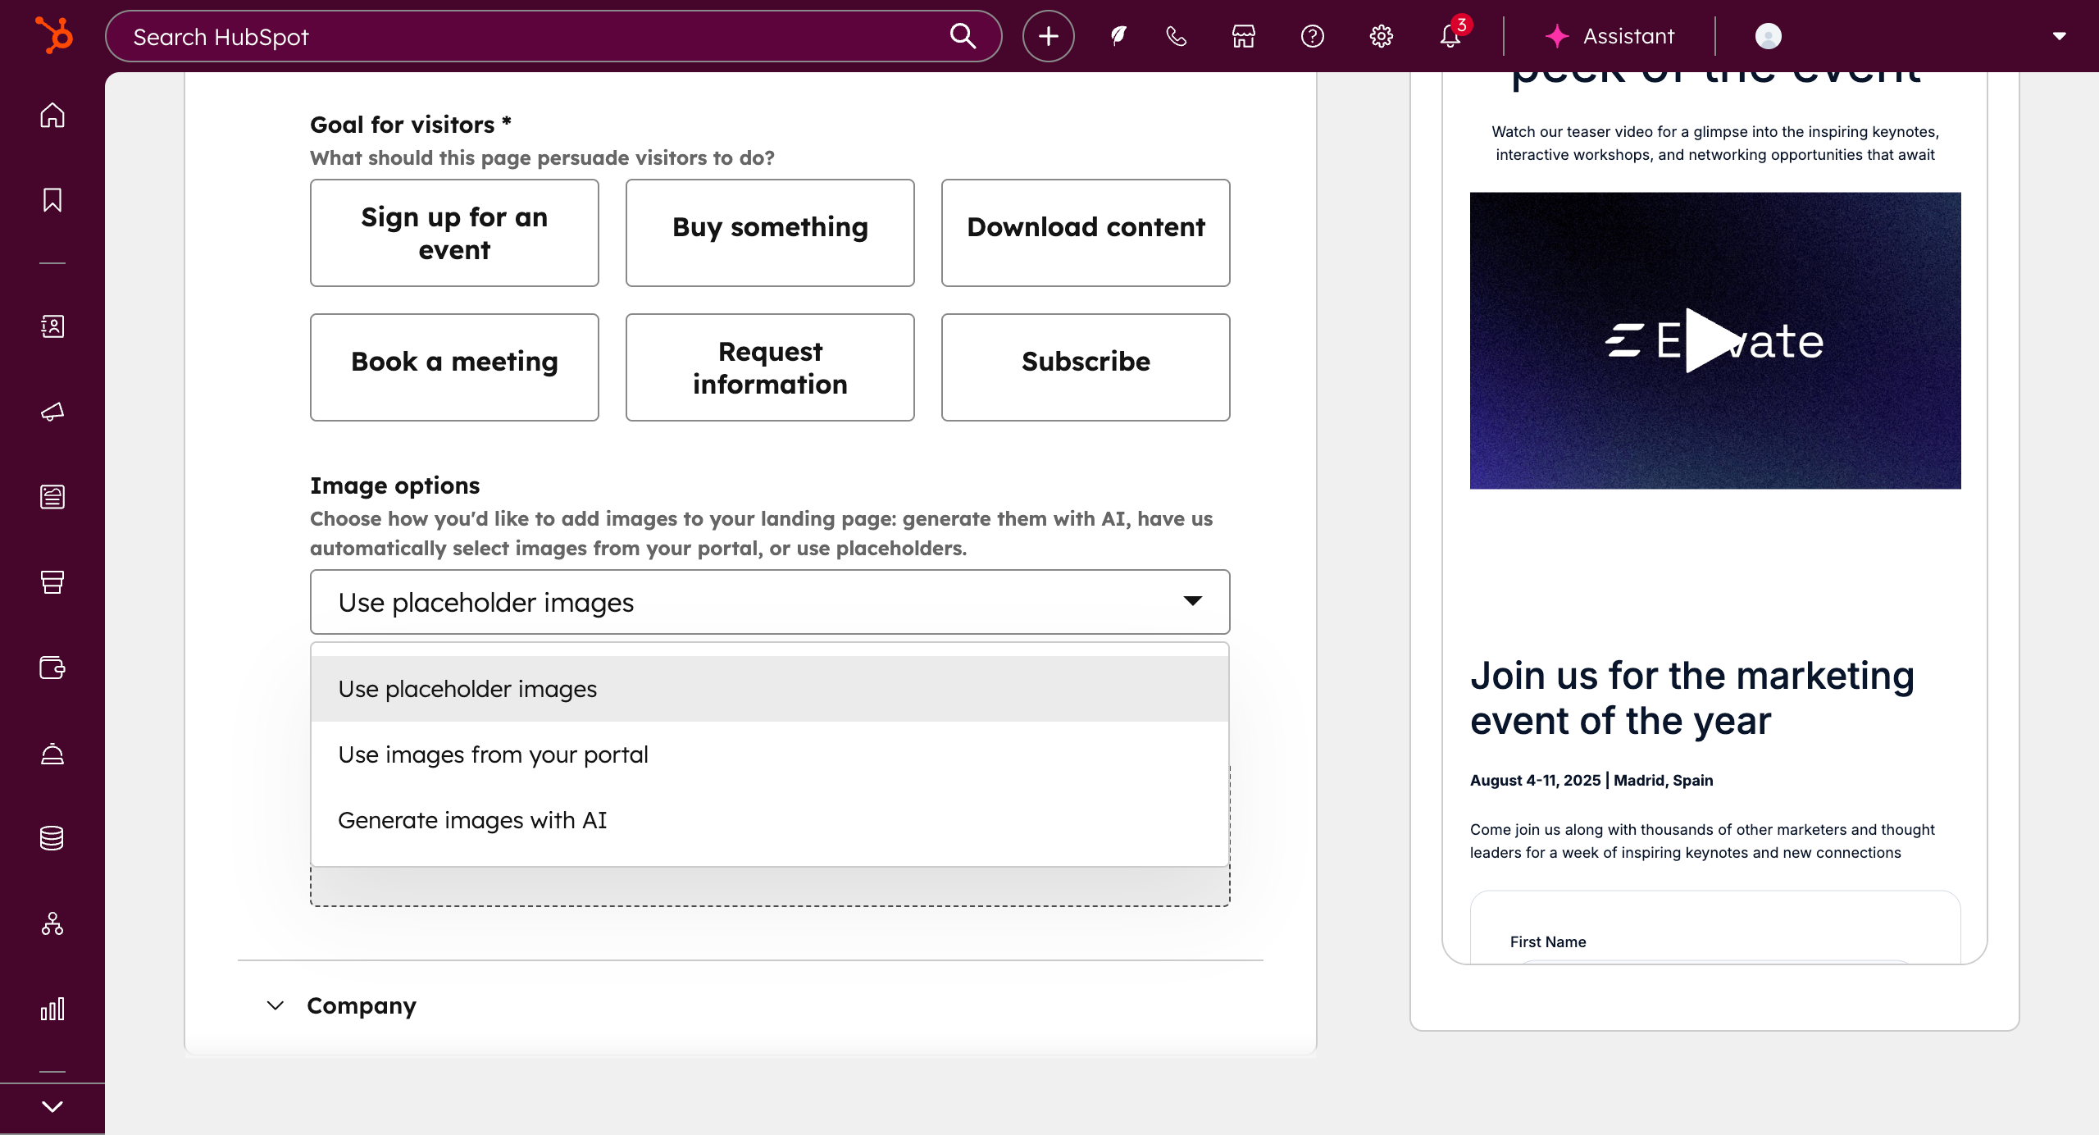Click the HubSpot sprocket logo
Viewport: 2099px width, 1135px height.
click(x=54, y=36)
